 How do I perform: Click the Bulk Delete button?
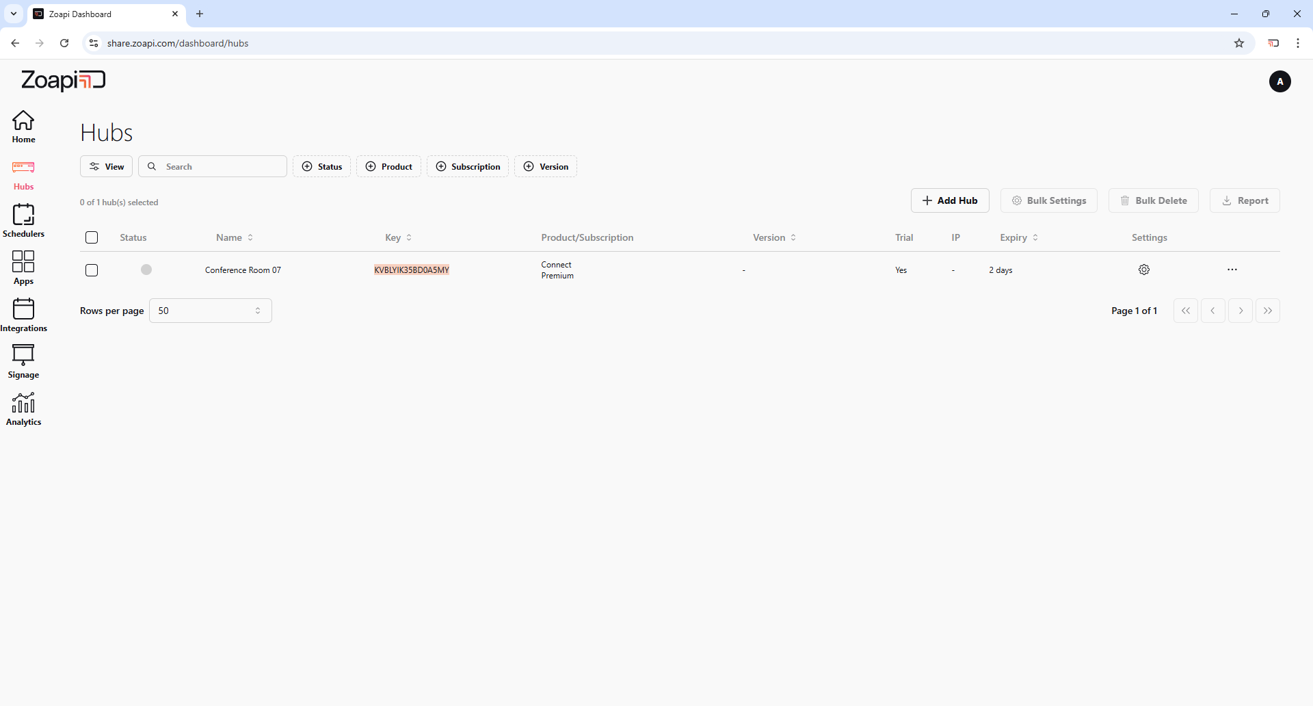(x=1154, y=200)
